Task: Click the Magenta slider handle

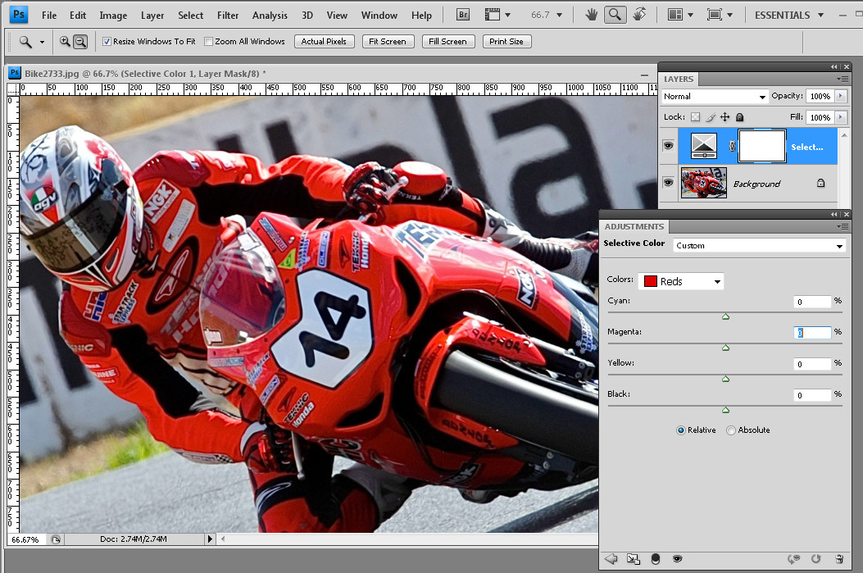Action: pyautogui.click(x=726, y=348)
